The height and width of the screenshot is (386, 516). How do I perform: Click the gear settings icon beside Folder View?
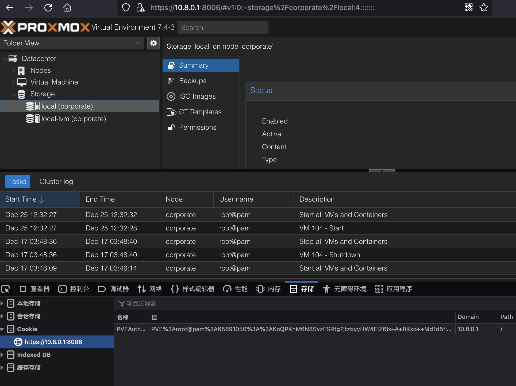[153, 43]
